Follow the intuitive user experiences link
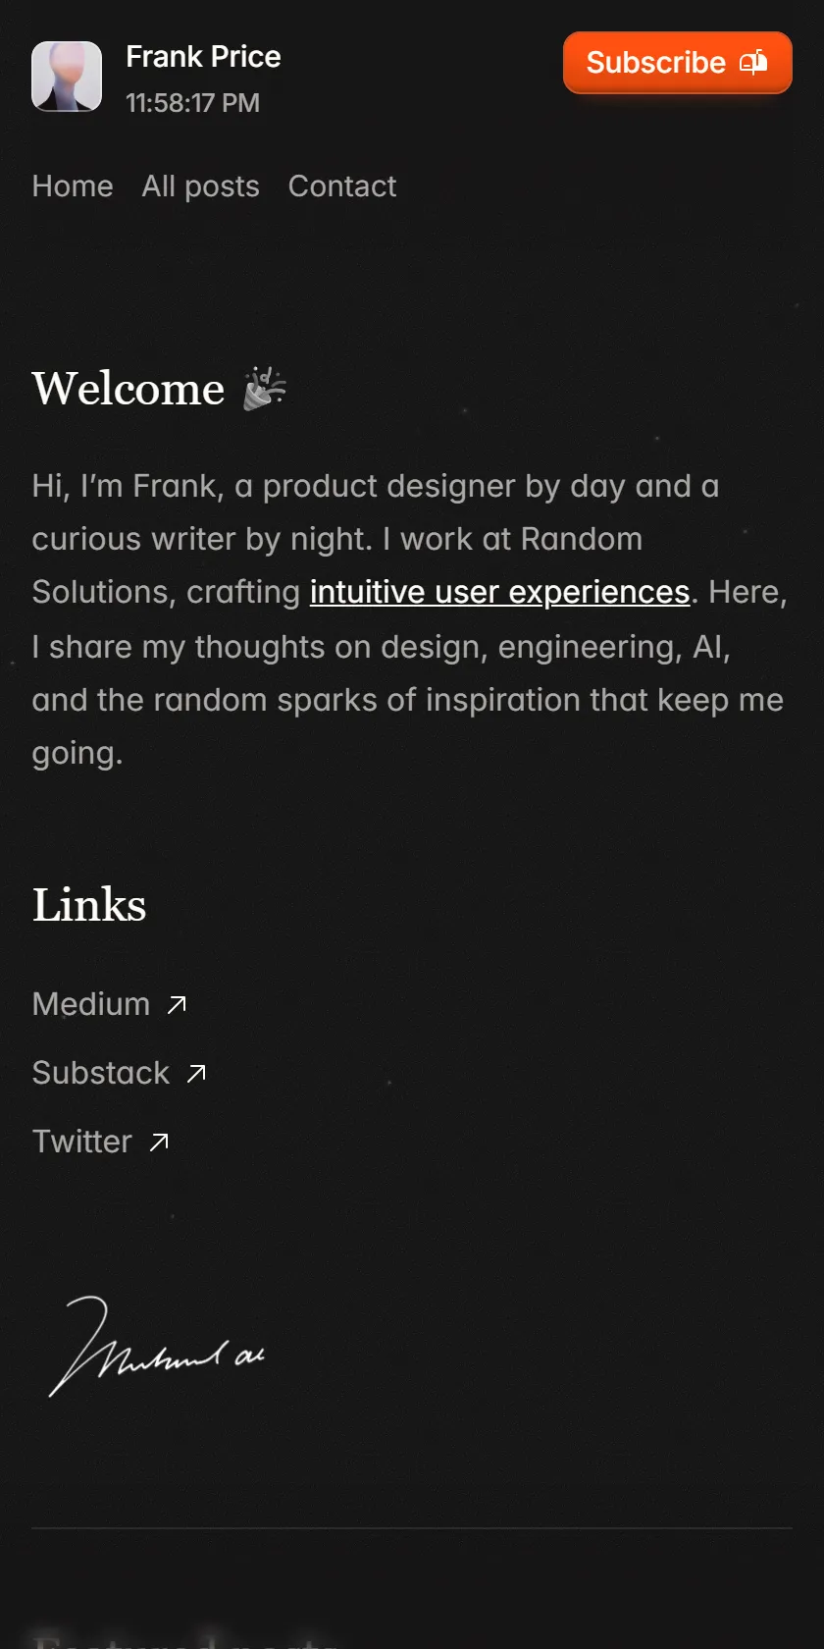 click(500, 592)
